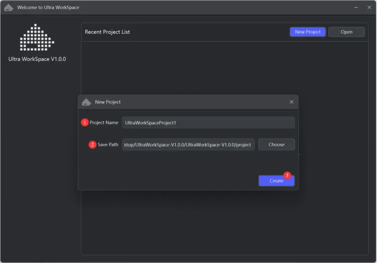Select the 'Ultra WorkSpace V1.0.0' version text
The height and width of the screenshot is (263, 377).
[37, 59]
